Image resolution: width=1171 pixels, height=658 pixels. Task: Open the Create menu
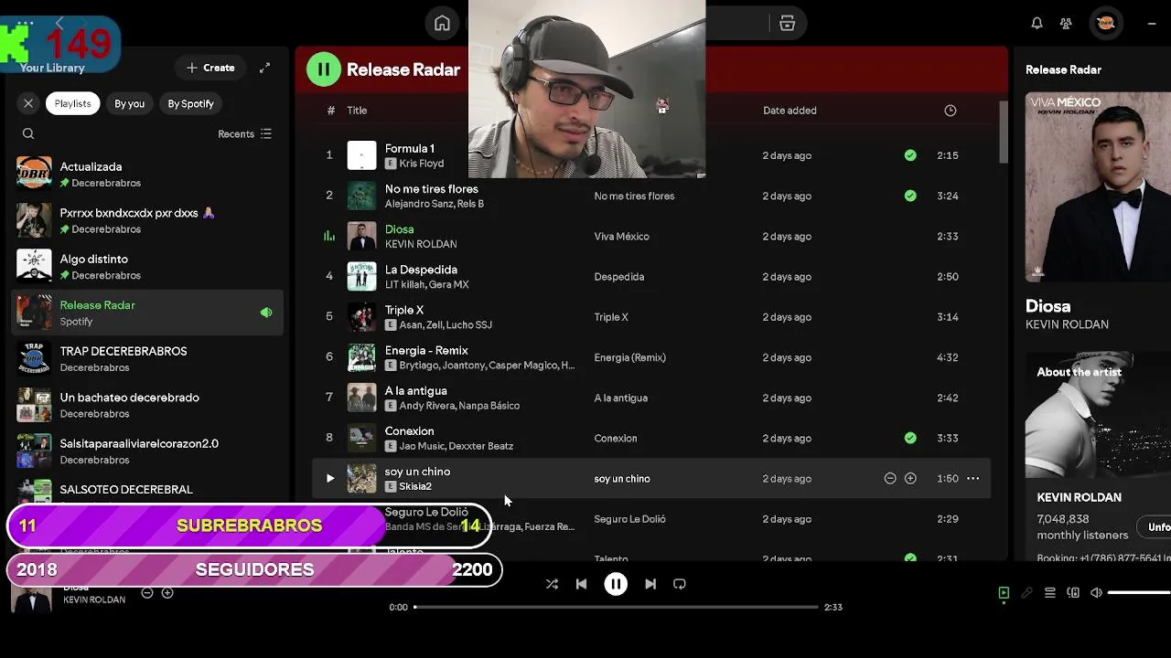(210, 68)
